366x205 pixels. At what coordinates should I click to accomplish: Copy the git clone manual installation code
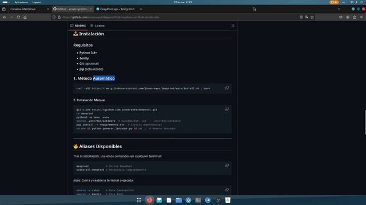click(227, 109)
